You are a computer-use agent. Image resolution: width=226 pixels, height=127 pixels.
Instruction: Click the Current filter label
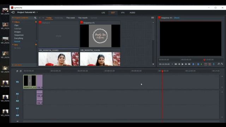click(94, 18)
